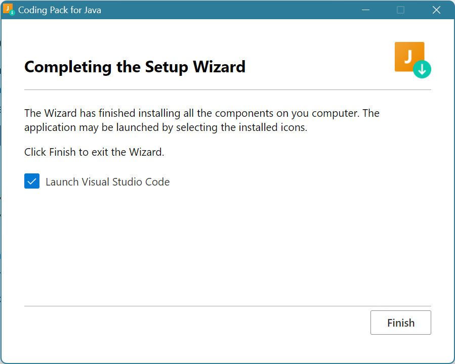This screenshot has width=455, height=364.
Task: Click the Coding Pack for Java title text
Action: pyautogui.click(x=60, y=10)
